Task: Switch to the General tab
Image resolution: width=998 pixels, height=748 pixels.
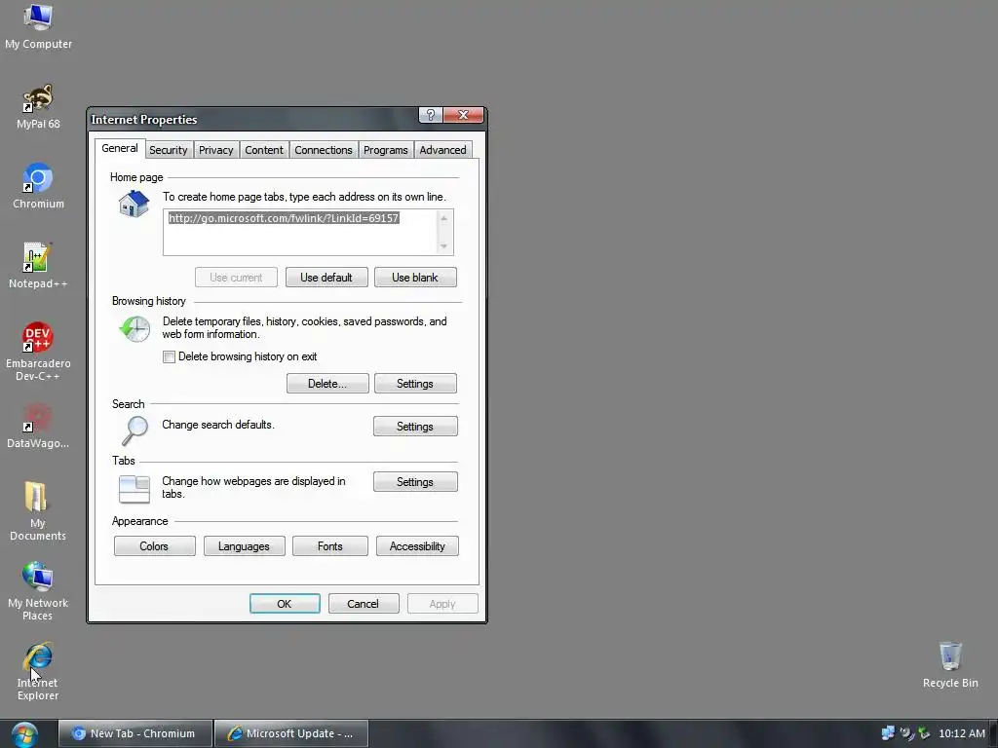Action: 120,148
